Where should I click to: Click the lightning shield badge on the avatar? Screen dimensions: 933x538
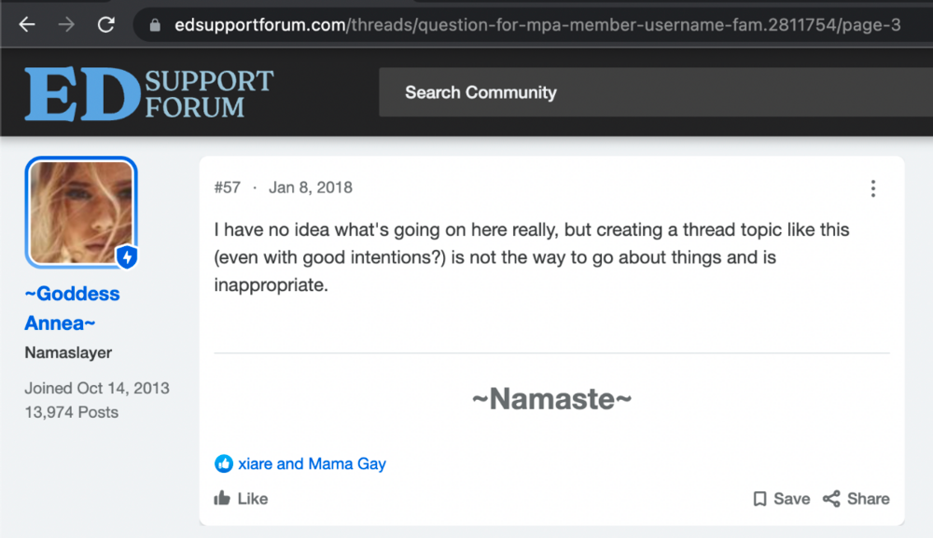coord(127,256)
